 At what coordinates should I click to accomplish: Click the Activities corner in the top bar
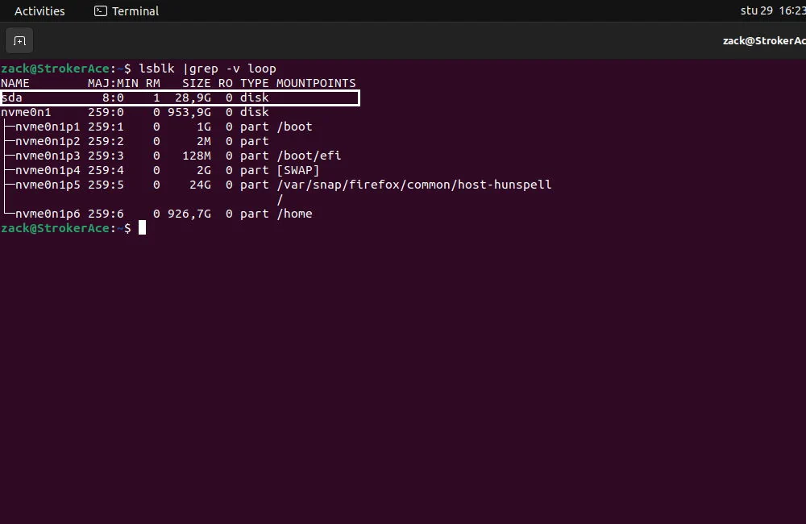(x=39, y=10)
